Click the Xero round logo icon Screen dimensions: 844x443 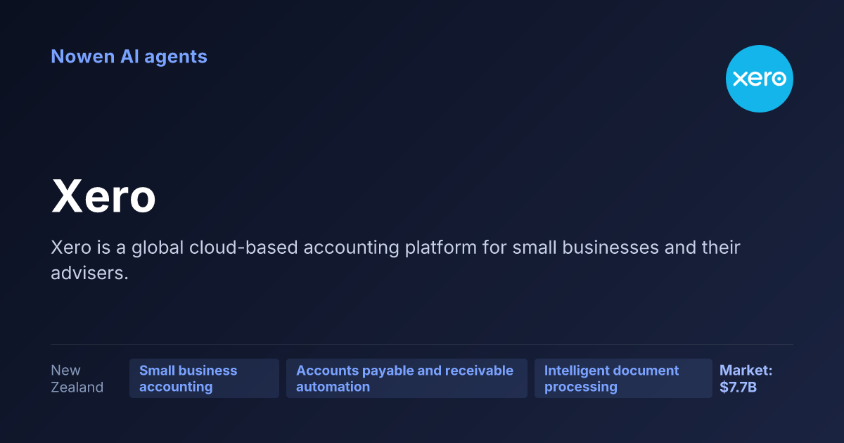[760, 79]
